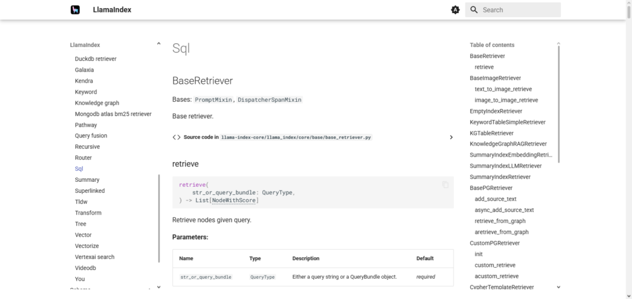Open Vertexai search in sidebar
Image resolution: width=632 pixels, height=299 pixels.
click(x=94, y=256)
